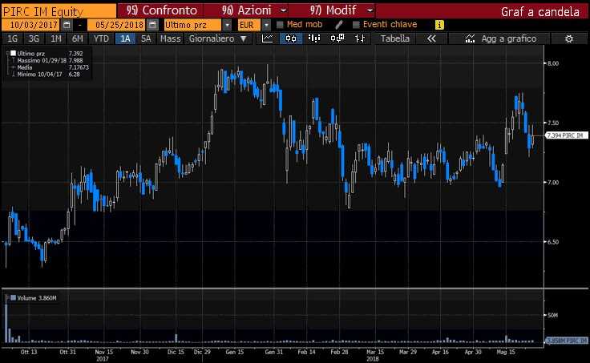This screenshot has width=590, height=363.
Task: Click the 50M volume axis label
Action: click(x=553, y=315)
